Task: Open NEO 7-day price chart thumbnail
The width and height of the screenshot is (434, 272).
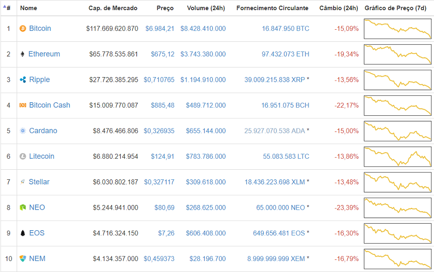Action: (x=398, y=208)
